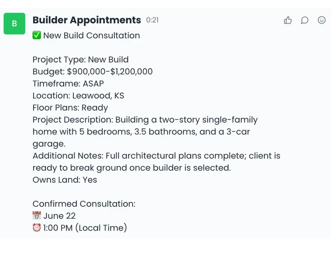Click the Owns Land: Yes line
Viewport: 331px width, 258px height.
[65, 180]
